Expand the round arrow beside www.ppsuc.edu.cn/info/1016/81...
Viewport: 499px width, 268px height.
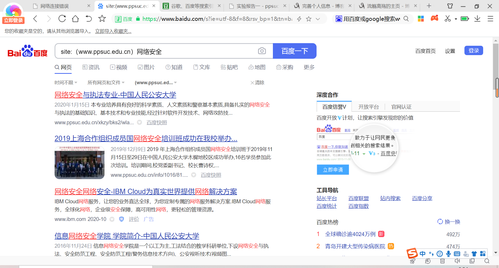click(x=194, y=175)
